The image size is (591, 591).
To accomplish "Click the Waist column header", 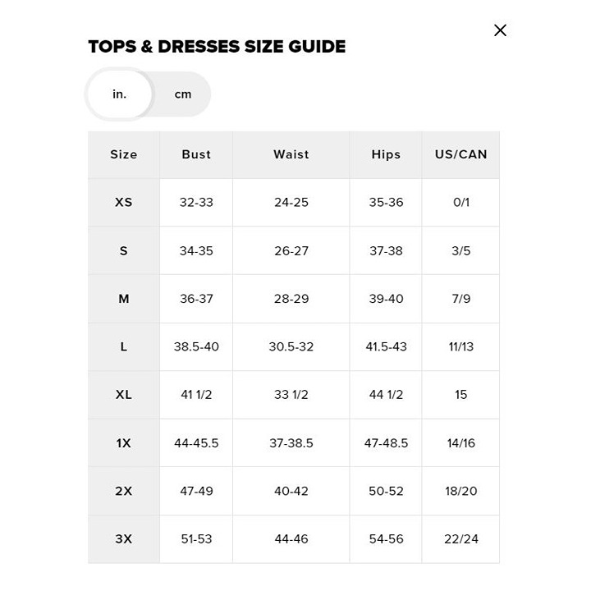I will (291, 154).
